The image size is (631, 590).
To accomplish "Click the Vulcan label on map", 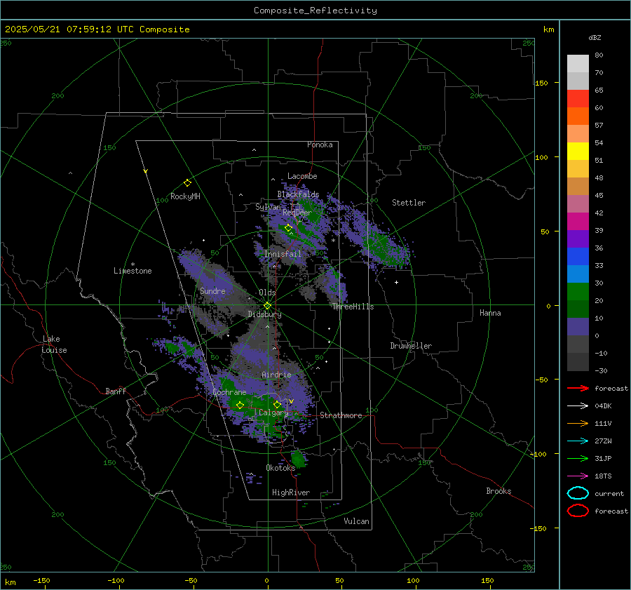I will tap(356, 521).
